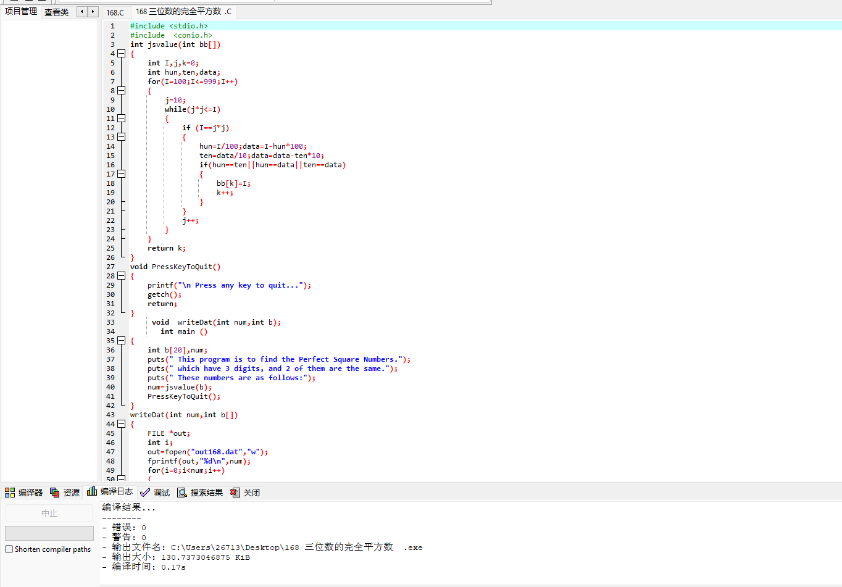842x587 pixels.
Task: Click 'void PressKeyToQuit()' function header
Action: pyautogui.click(x=175, y=267)
